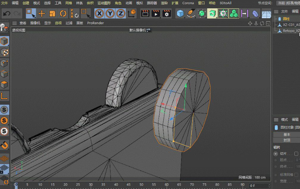This screenshot has width=300, height=189.
Task: Click the Redo arrow icon
Action: 17,14
